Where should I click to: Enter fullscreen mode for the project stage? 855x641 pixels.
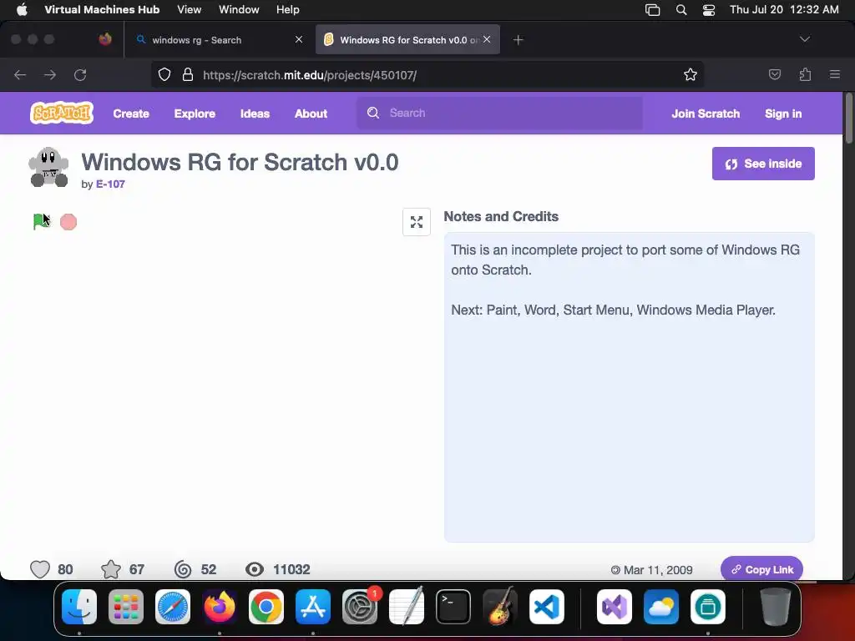(x=417, y=222)
